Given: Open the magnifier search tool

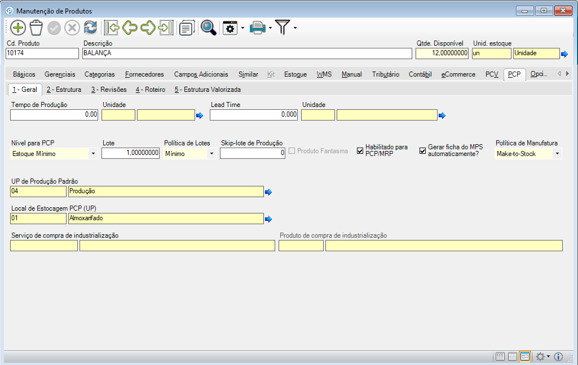Looking at the screenshot, I should click(x=208, y=28).
